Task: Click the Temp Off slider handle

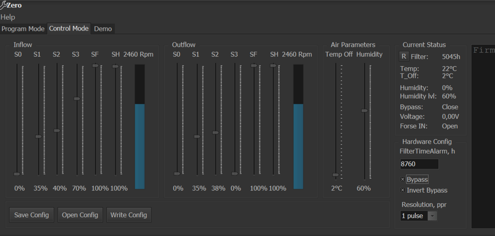Action: click(335, 175)
